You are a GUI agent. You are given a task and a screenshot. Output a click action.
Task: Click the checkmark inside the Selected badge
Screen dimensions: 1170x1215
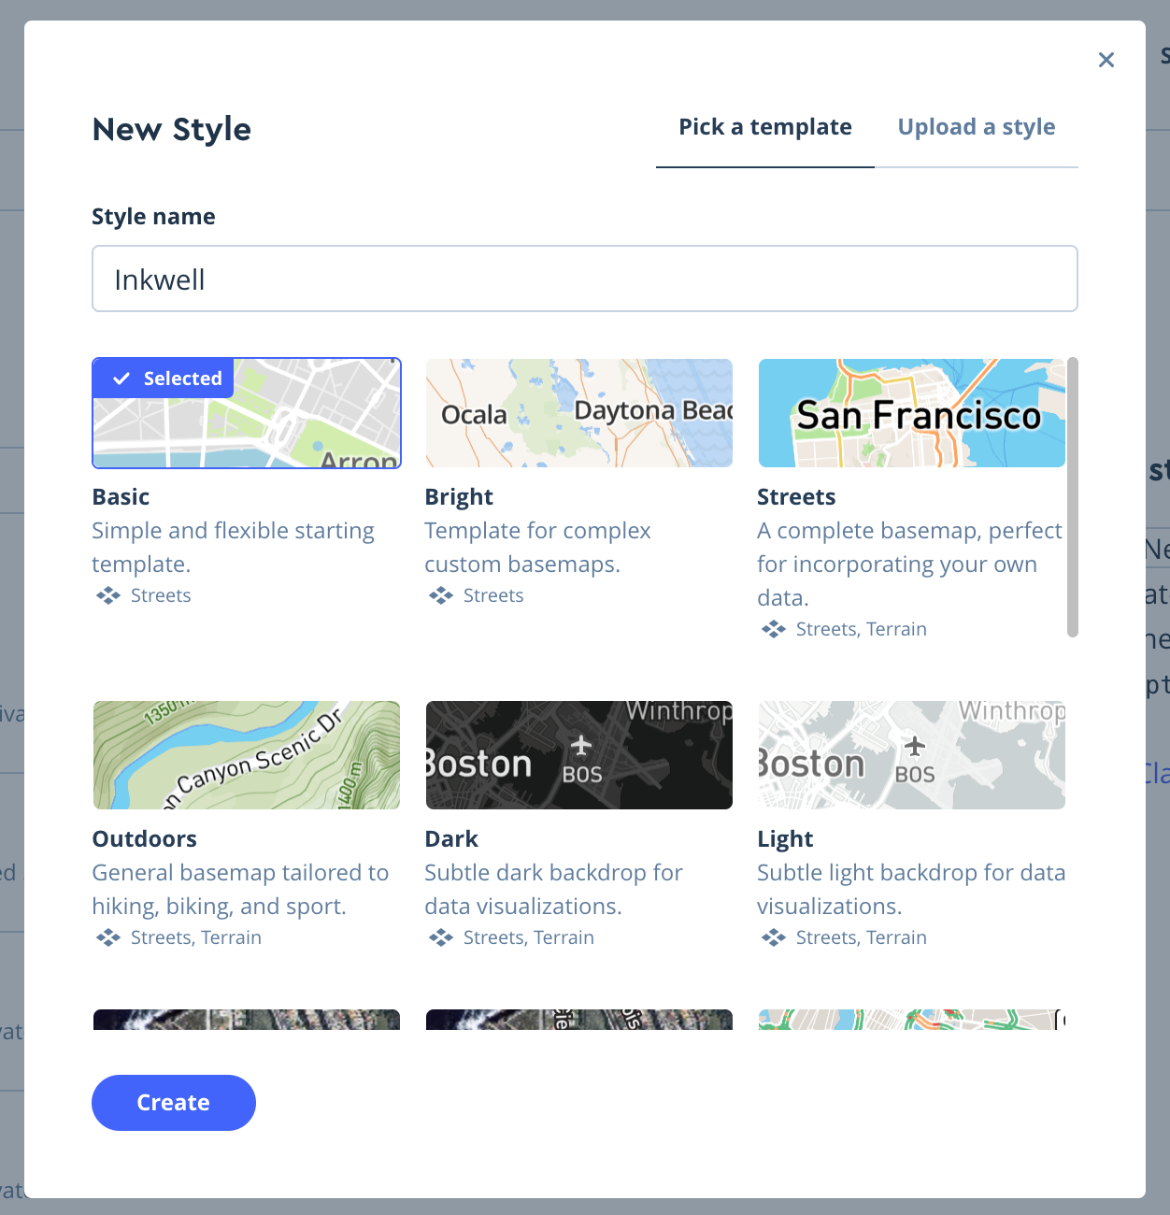121,379
